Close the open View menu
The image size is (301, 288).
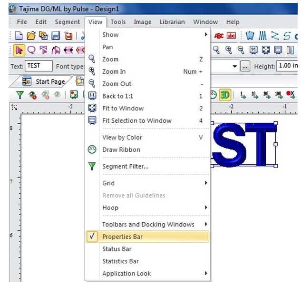[x=96, y=22]
